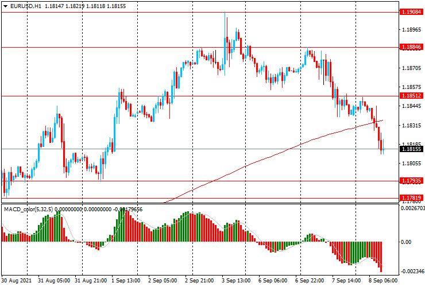
Task: Click the 7 Sep 14:00 time label
Action: tap(346, 281)
